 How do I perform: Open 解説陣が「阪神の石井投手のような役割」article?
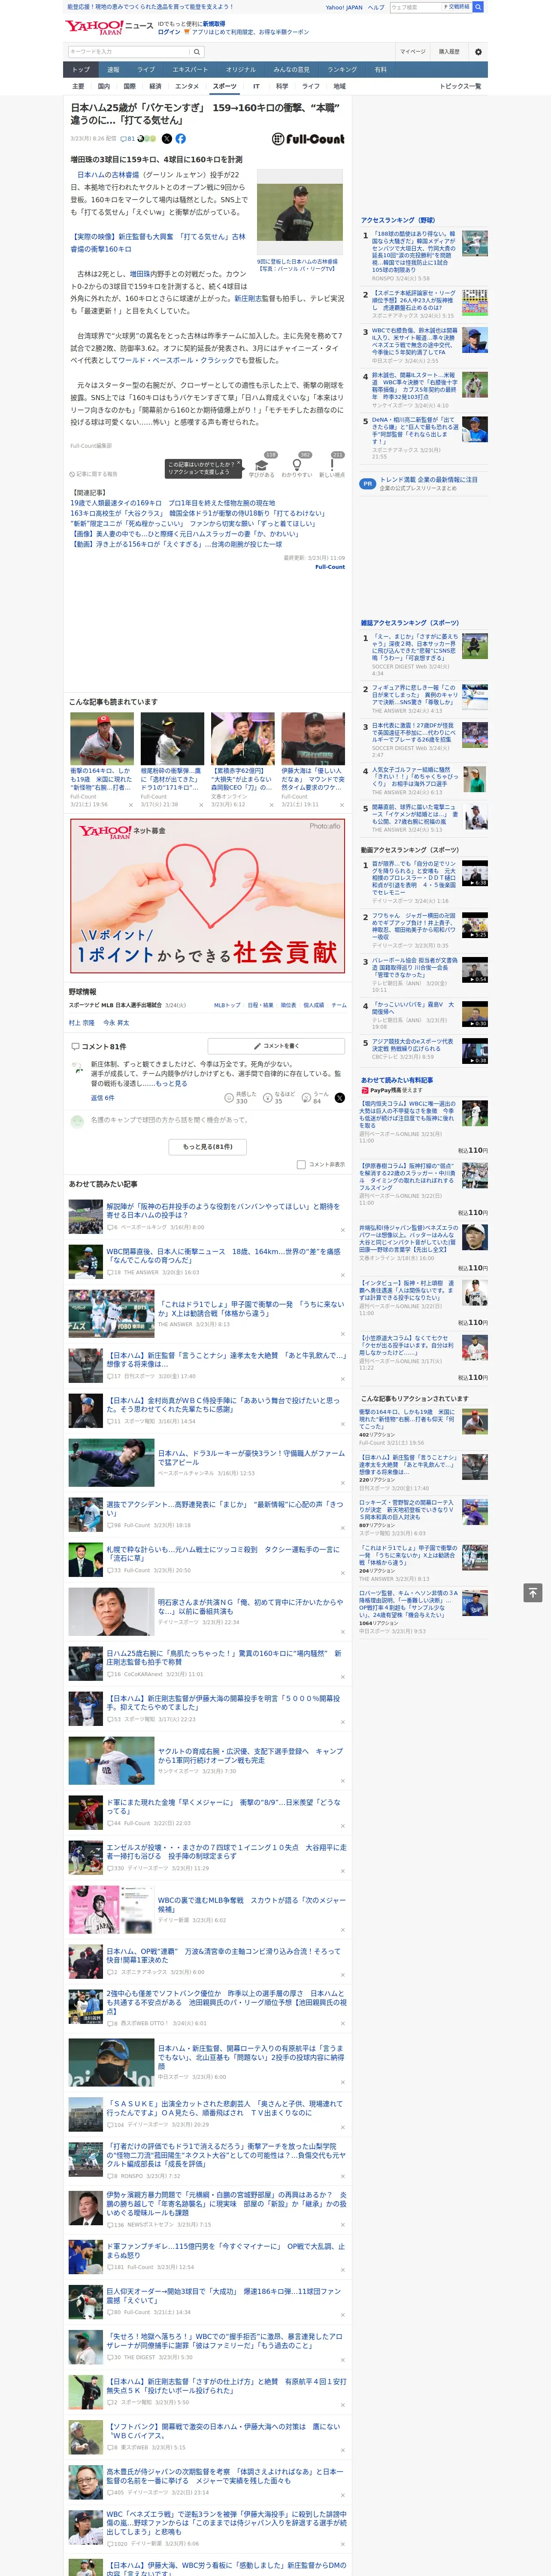(x=225, y=1211)
